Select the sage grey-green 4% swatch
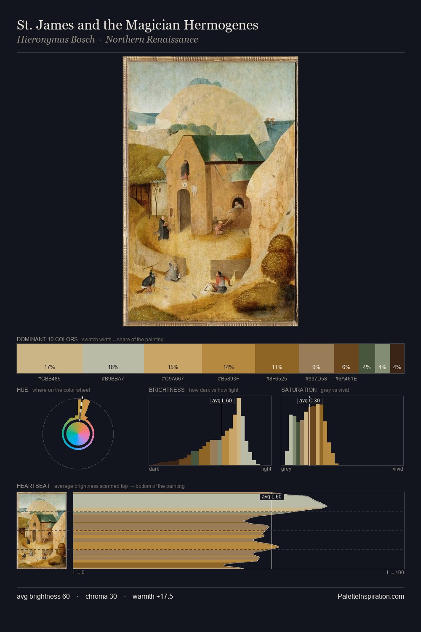The height and width of the screenshot is (632, 421). click(x=382, y=359)
